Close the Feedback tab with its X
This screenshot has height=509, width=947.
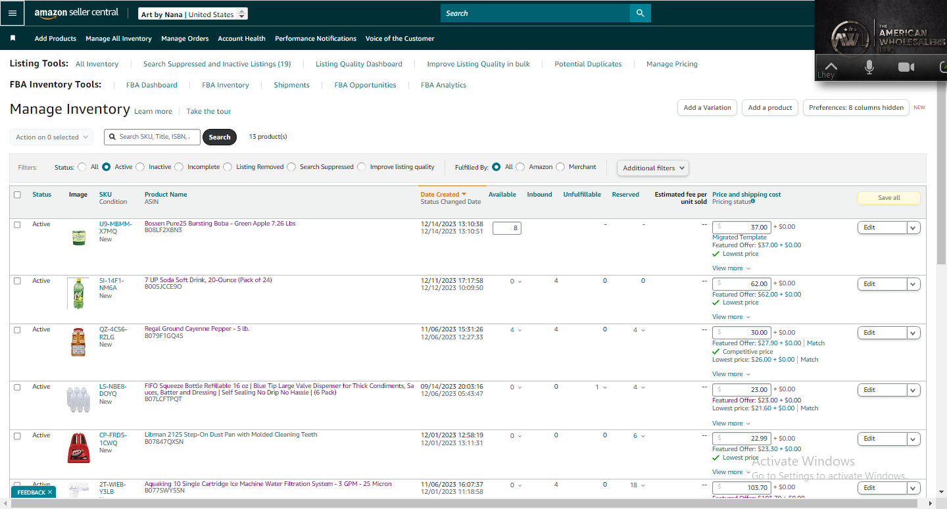(x=50, y=492)
